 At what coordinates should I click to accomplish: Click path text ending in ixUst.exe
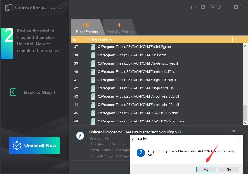pos(132,55)
